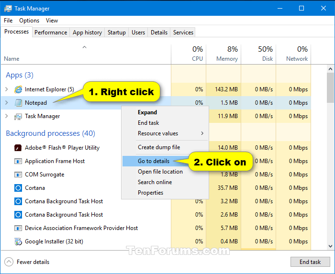The height and width of the screenshot is (274, 335).
Task: Choose Search online in context menu
Action: (x=166, y=182)
